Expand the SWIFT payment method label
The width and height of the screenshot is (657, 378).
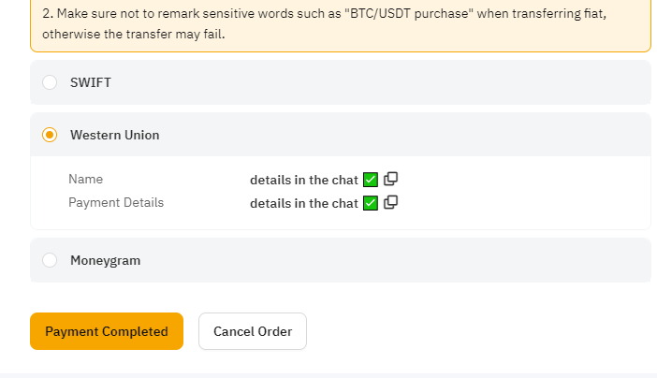91,82
